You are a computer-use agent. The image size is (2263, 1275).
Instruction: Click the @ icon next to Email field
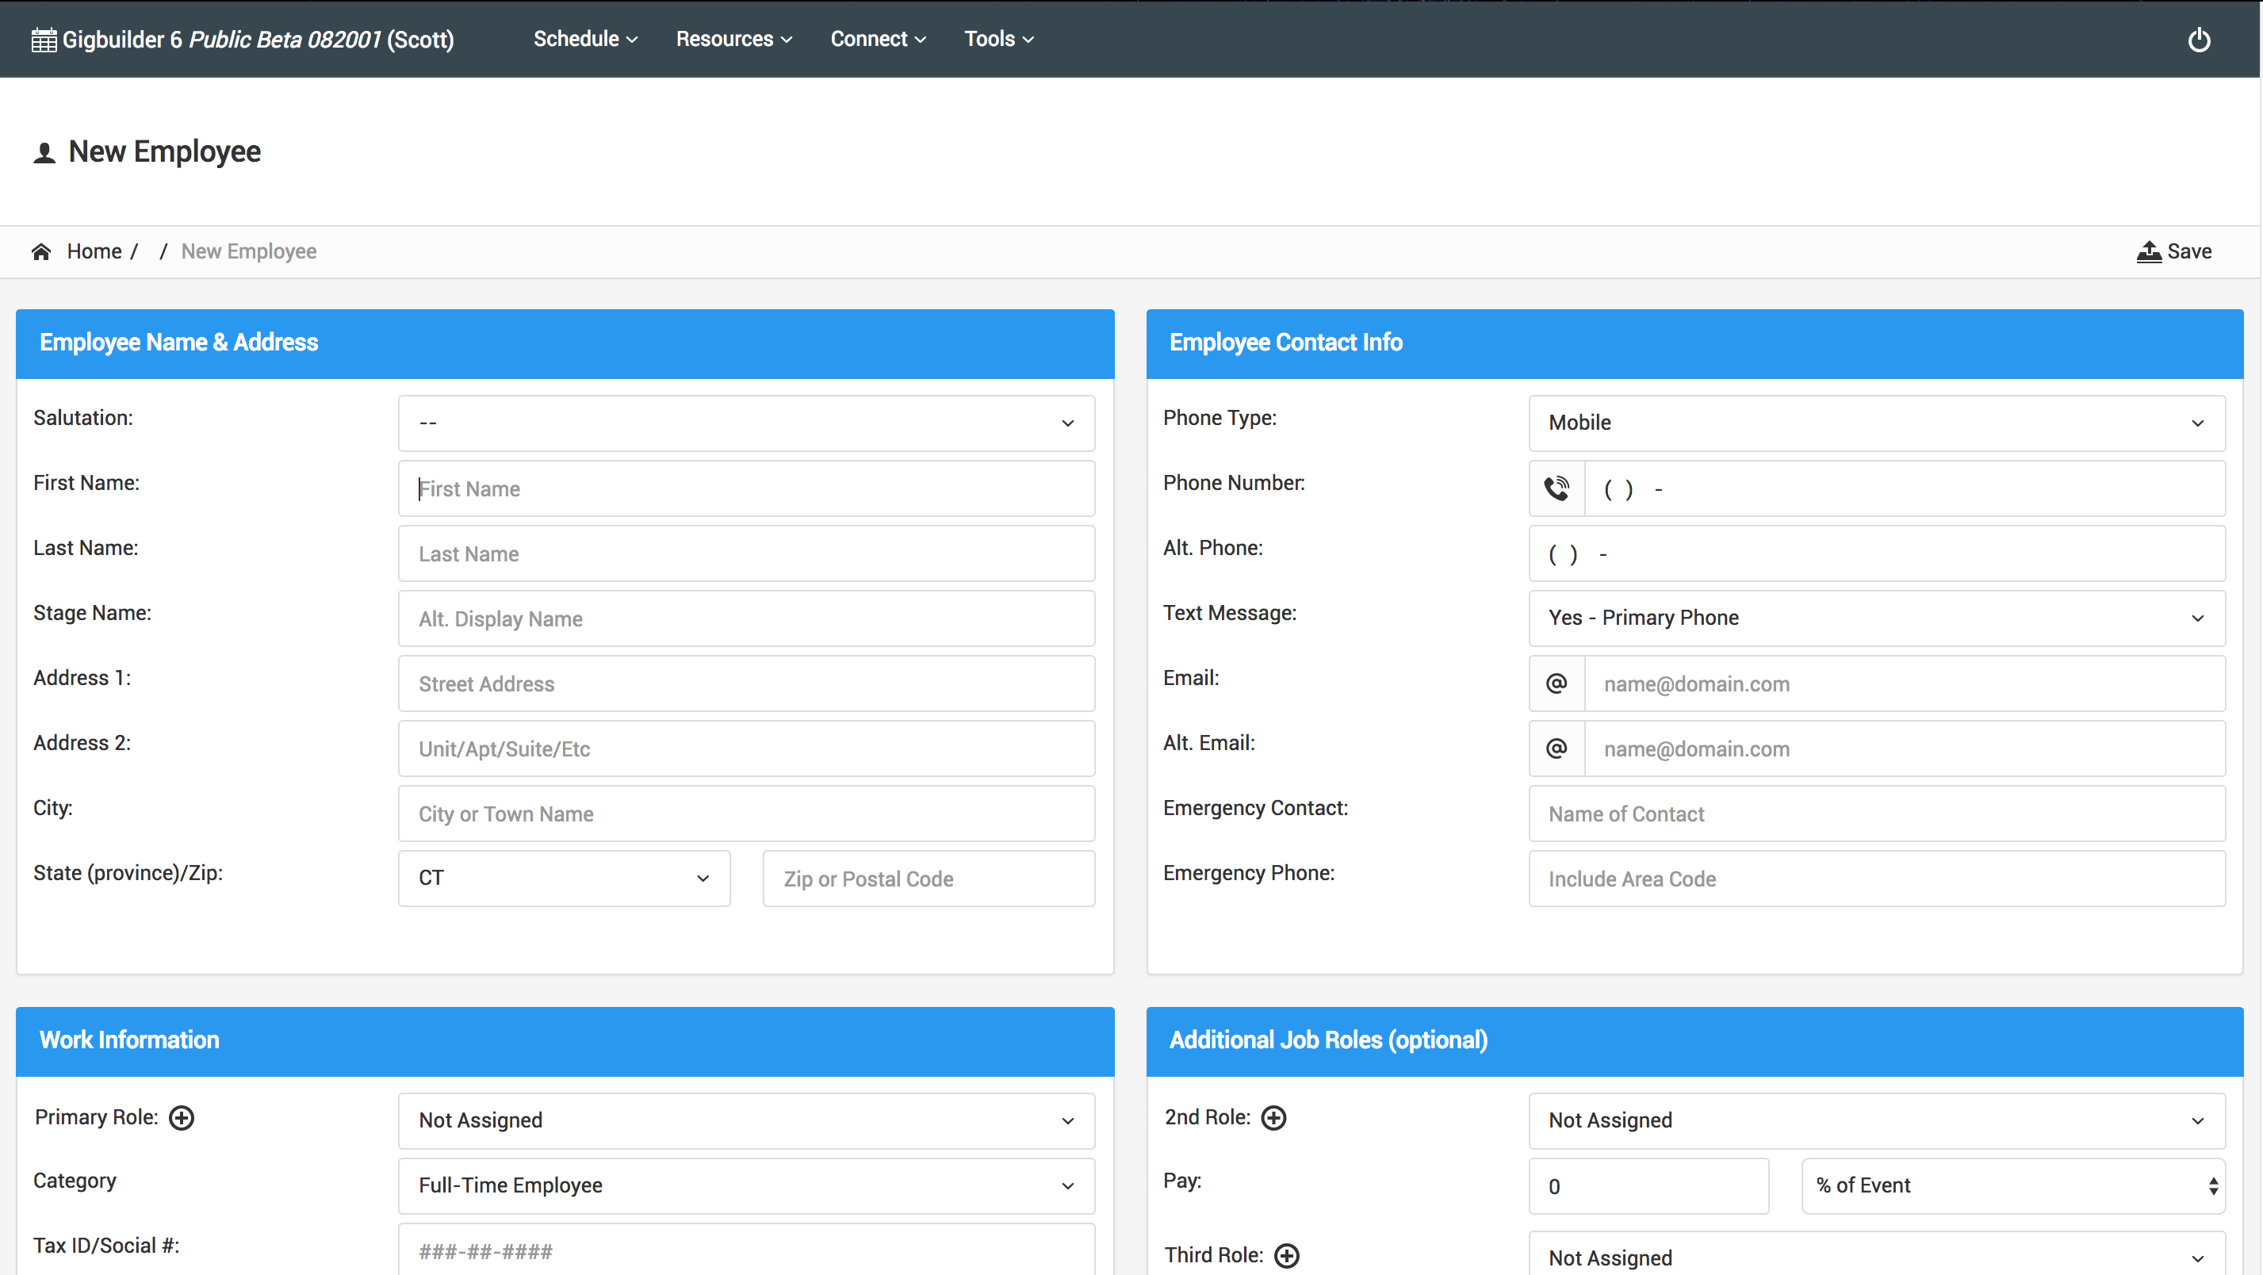point(1557,683)
